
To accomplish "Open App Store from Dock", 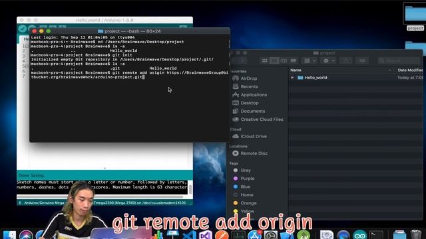I will [254, 234].
